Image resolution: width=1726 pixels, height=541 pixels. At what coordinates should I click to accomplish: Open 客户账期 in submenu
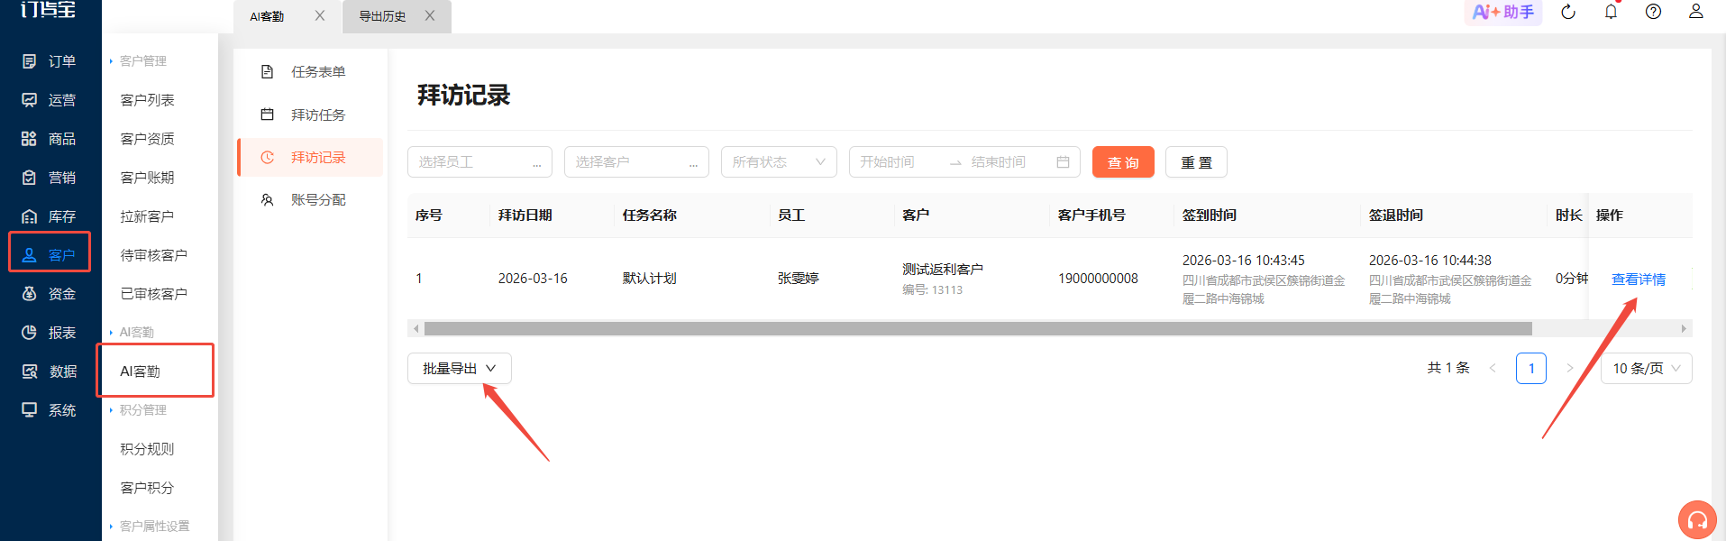tap(148, 178)
